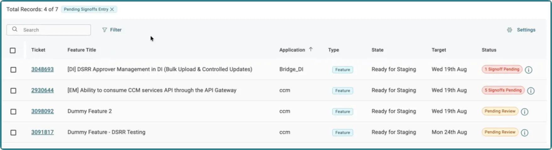The width and height of the screenshot is (552, 150).
Task: Click the State column header
Action: (x=377, y=50)
